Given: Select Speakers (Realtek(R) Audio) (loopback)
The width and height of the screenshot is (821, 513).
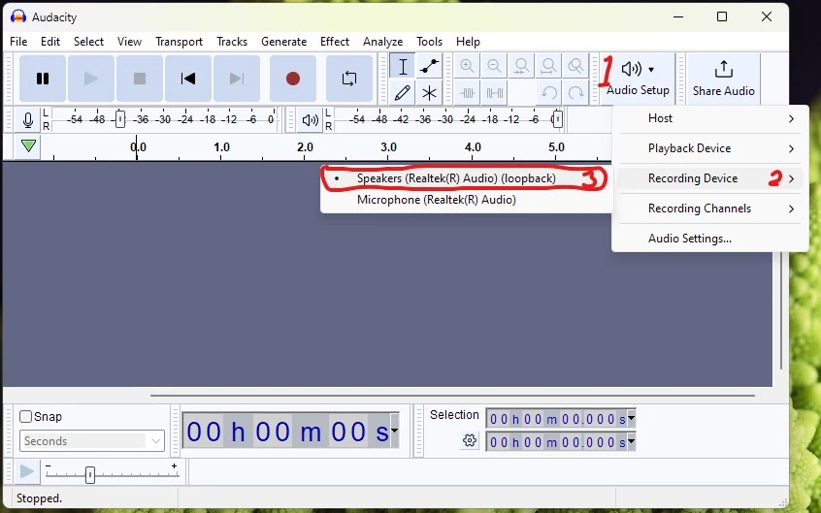Looking at the screenshot, I should [x=466, y=178].
